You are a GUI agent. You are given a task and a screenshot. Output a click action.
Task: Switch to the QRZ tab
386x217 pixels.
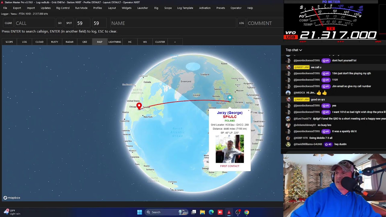85,42
